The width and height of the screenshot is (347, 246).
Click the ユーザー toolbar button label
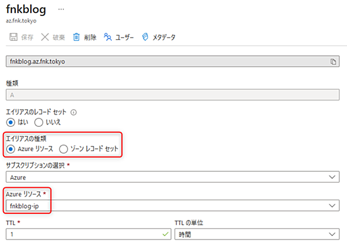(124, 37)
